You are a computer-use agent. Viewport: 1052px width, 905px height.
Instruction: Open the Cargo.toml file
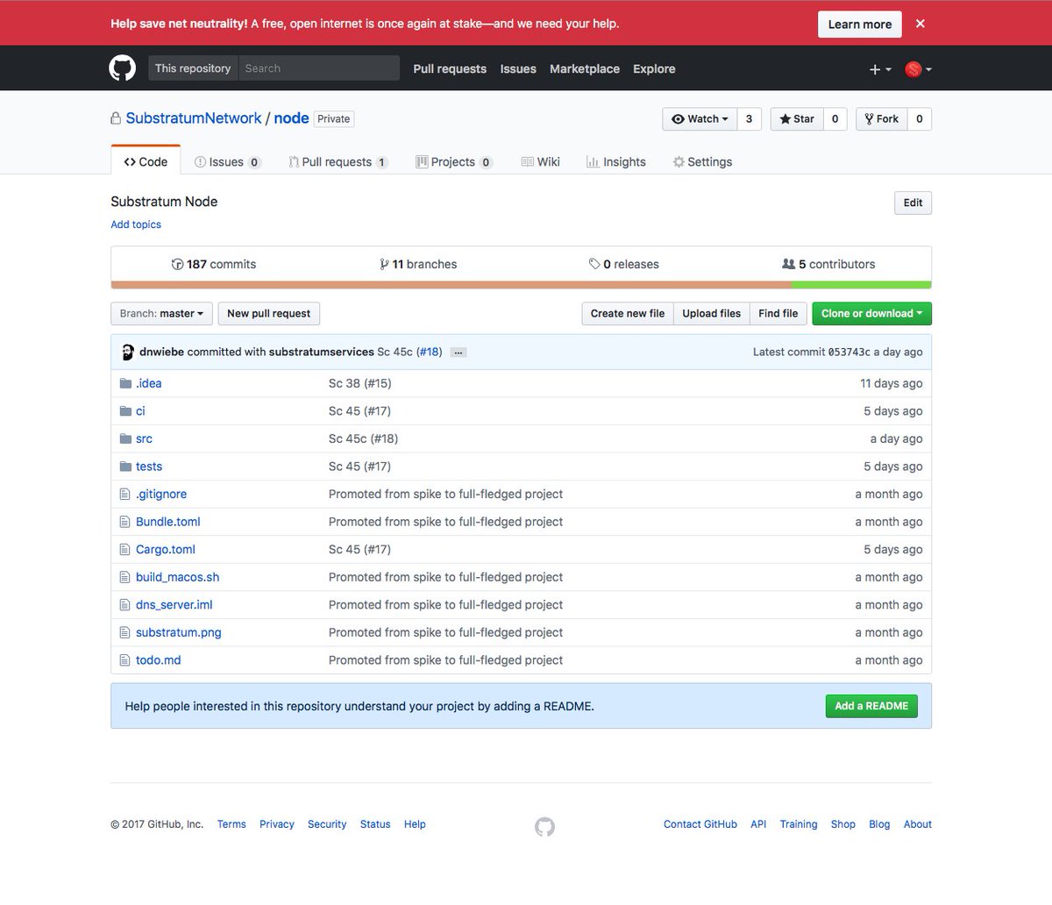166,550
